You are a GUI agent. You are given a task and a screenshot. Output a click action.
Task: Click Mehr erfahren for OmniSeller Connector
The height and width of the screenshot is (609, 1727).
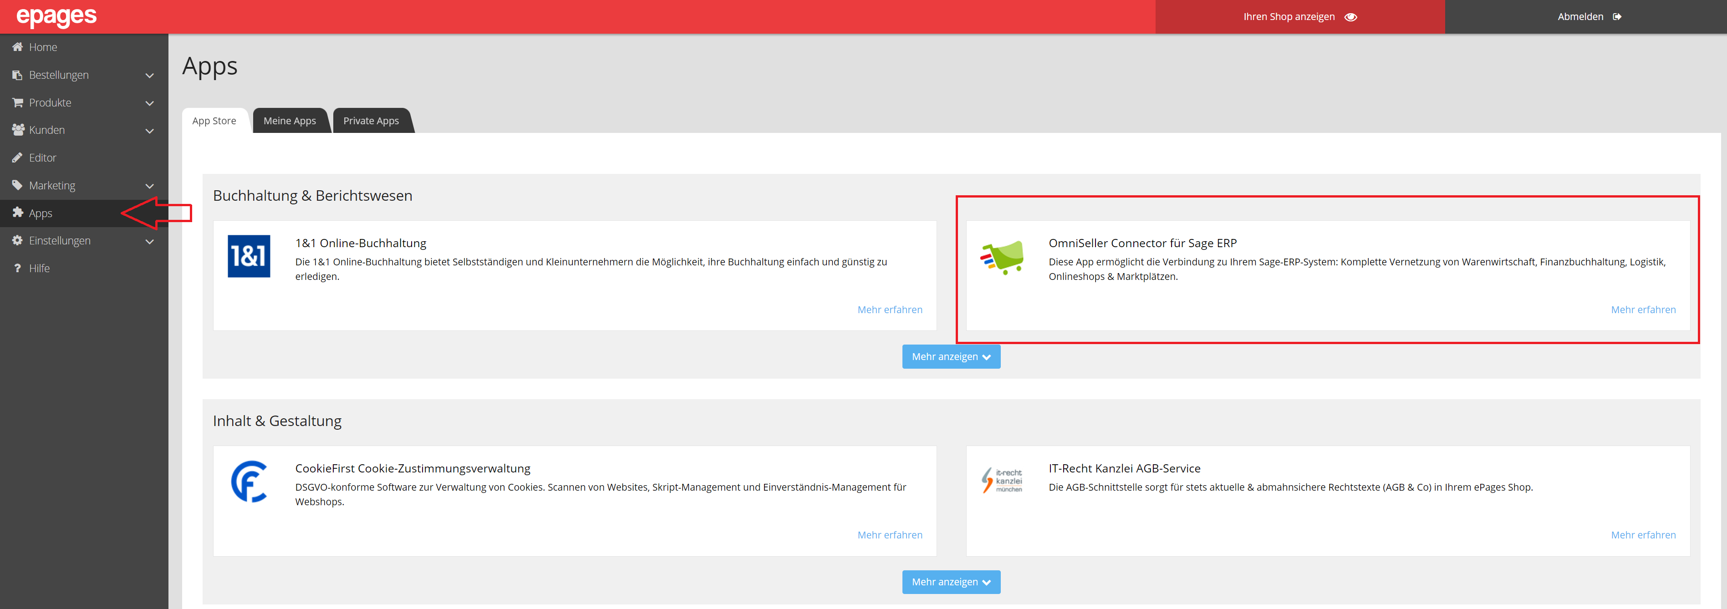click(x=1642, y=310)
